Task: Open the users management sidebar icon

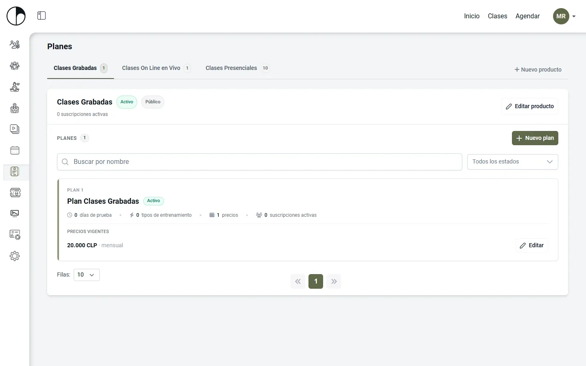Action: coord(15,45)
